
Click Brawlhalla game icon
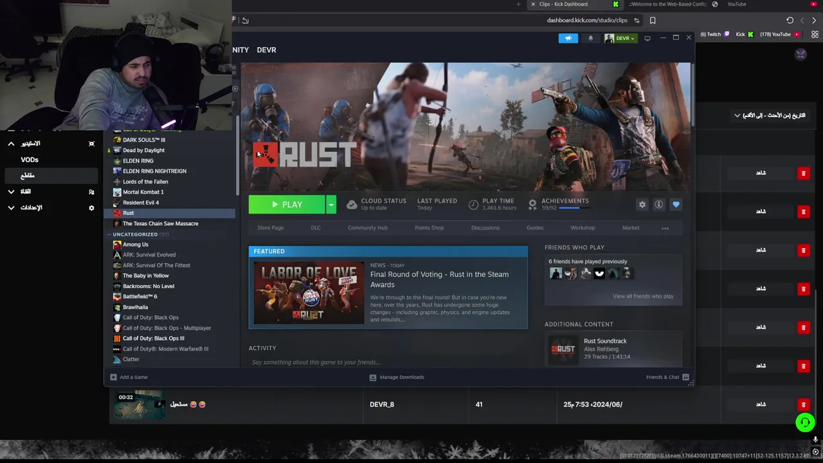[117, 307]
